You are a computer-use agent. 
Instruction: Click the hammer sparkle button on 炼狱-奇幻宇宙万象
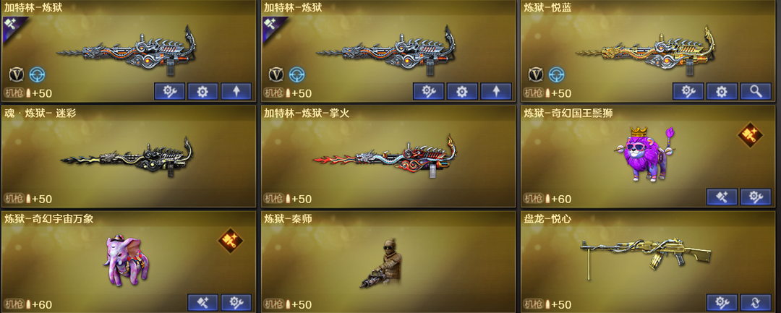(202, 303)
